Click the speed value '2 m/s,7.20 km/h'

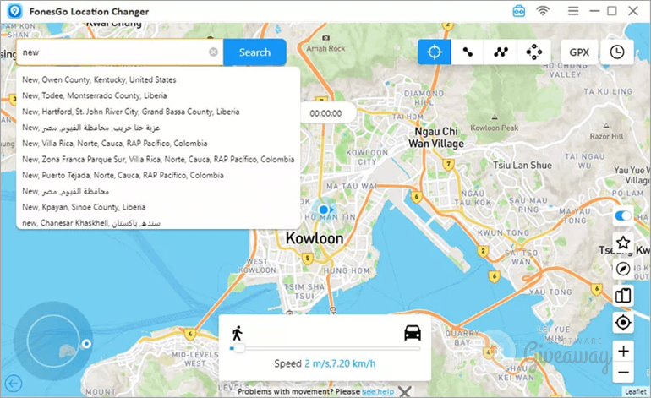pos(340,363)
